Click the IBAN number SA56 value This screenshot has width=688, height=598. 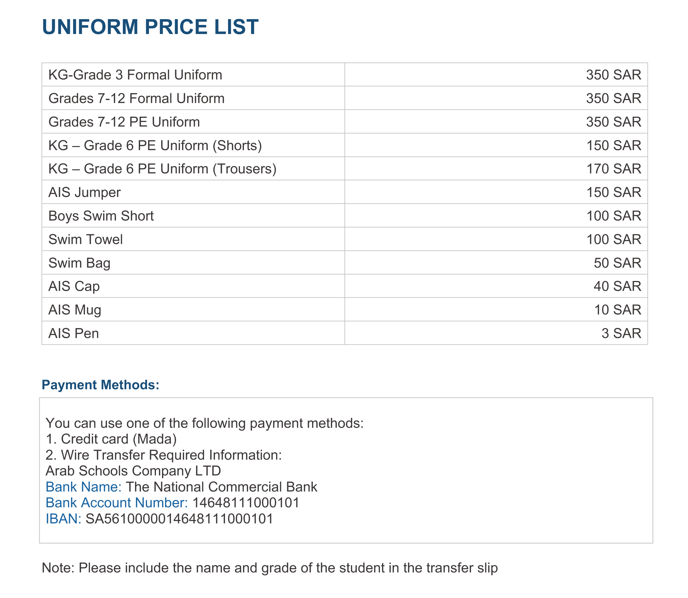tap(179, 518)
